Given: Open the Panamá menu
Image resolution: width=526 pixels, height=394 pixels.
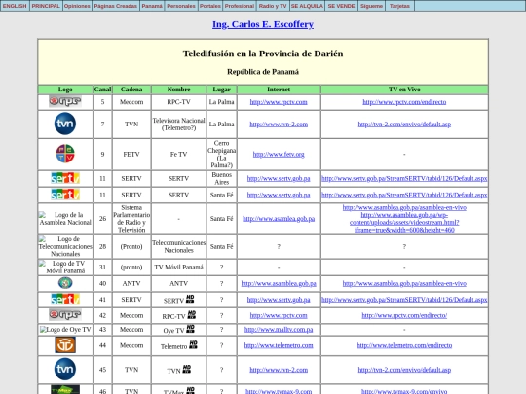Looking at the screenshot, I should (152, 6).
